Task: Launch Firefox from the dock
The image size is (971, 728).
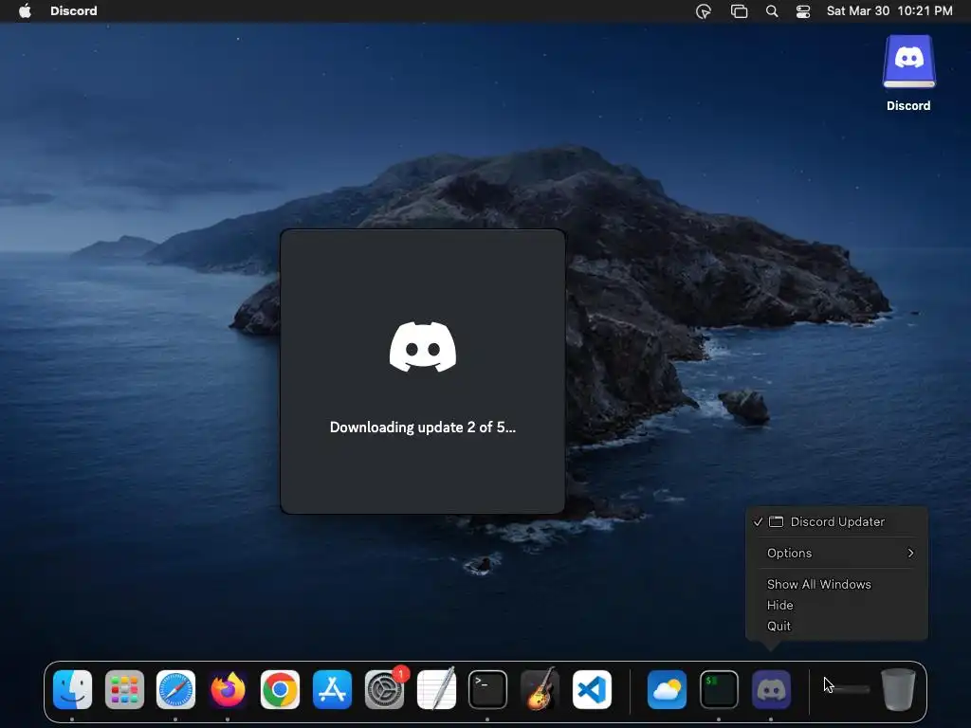Action: tap(228, 690)
